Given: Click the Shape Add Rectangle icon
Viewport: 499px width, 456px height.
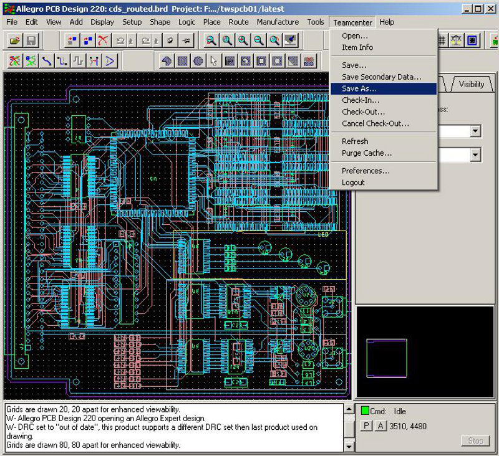Looking at the screenshot, I should click(x=182, y=60).
